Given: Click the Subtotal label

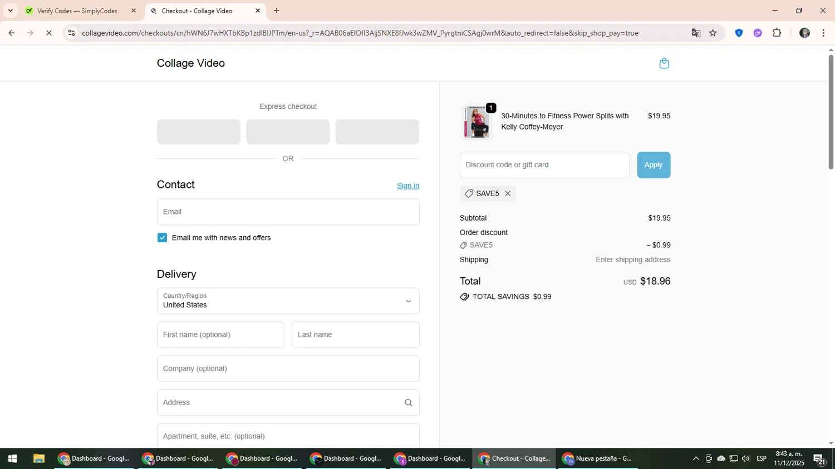Looking at the screenshot, I should [x=473, y=218].
